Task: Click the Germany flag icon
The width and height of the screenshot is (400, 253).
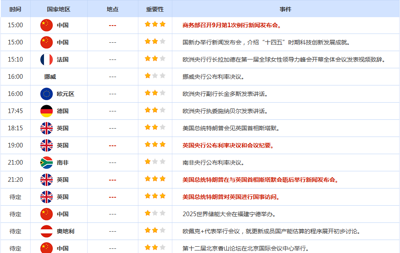Action: [x=47, y=111]
